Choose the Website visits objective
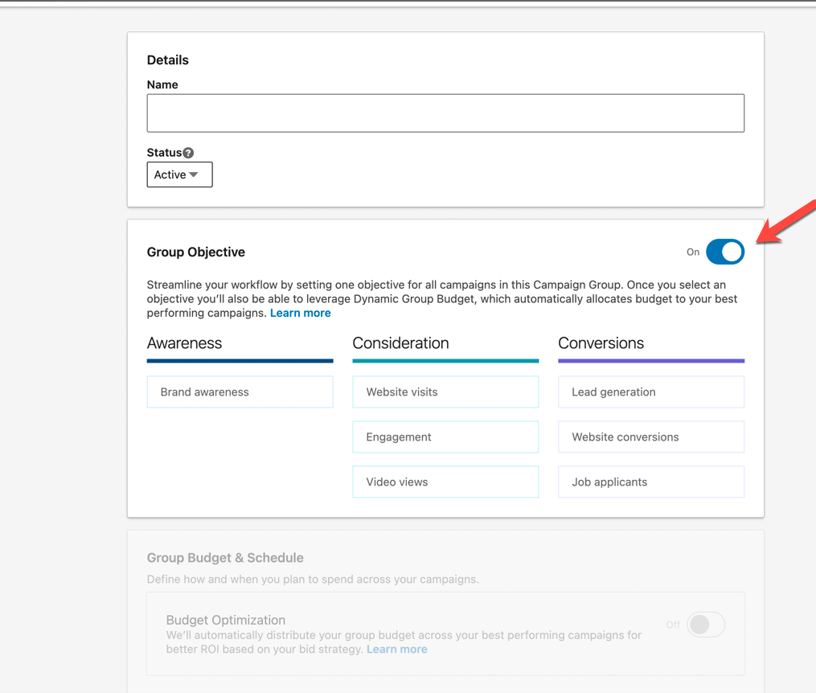Viewport: 816px width, 693px height. tap(445, 392)
